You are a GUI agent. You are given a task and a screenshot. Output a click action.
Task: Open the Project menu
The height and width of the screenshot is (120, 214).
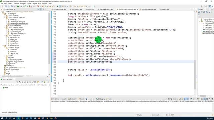35,4
